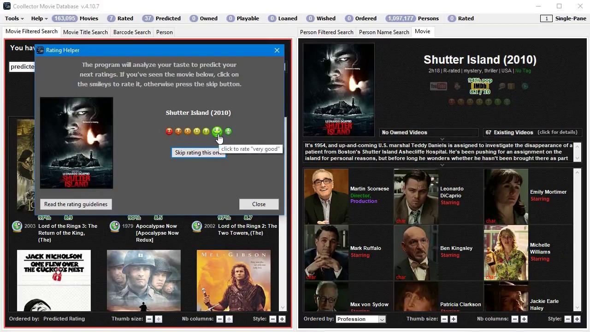This screenshot has width=590, height=332.
Task: Click the dim red smiley in the Movie pane
Action: [452, 102]
